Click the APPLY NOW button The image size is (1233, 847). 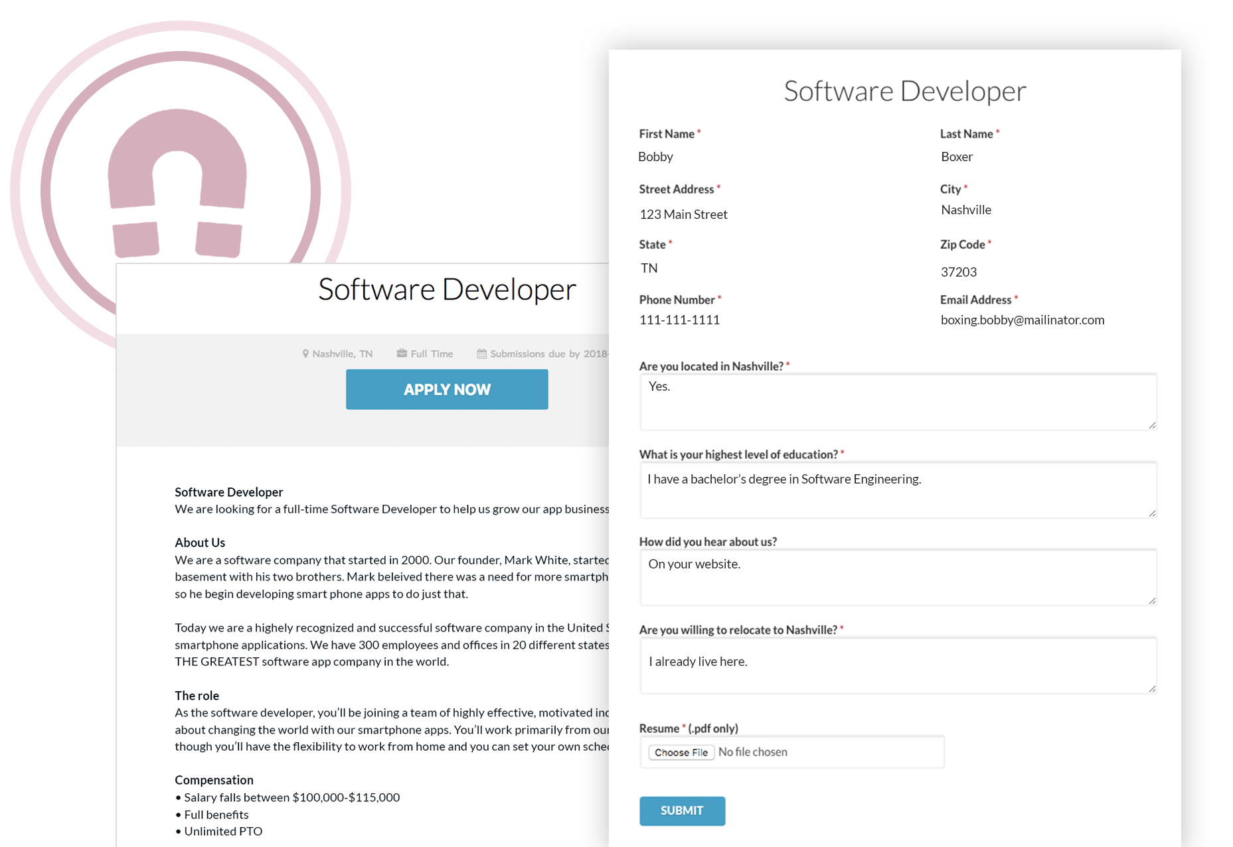click(x=447, y=389)
